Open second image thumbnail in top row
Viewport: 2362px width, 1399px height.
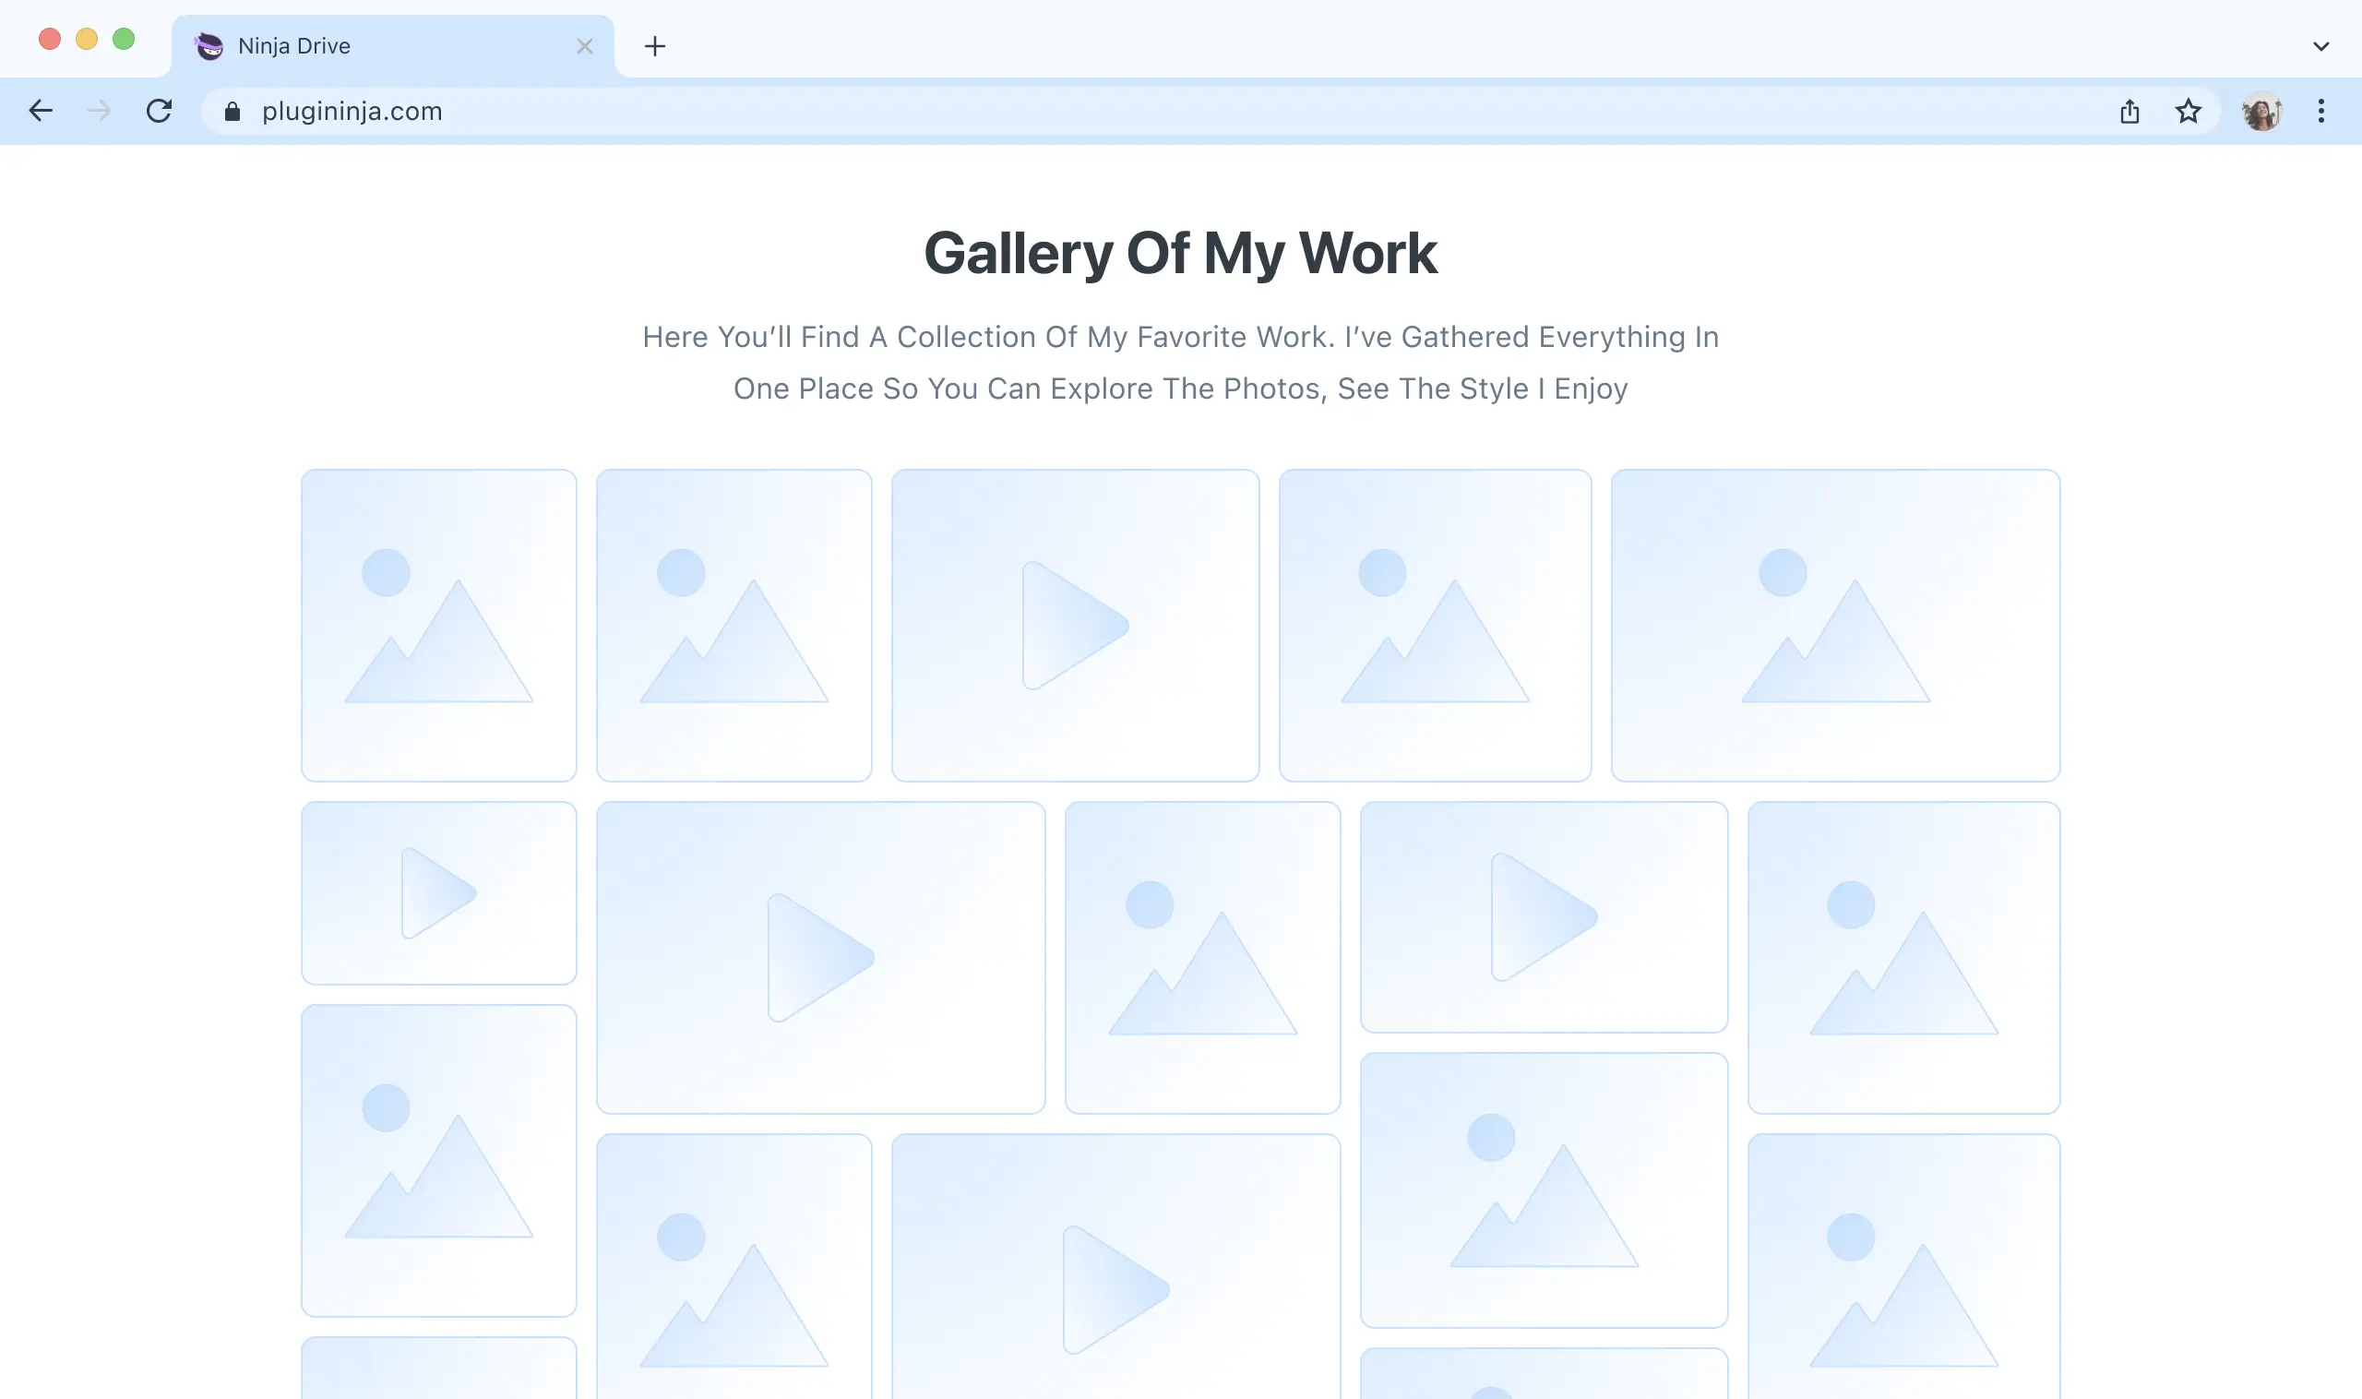(734, 625)
